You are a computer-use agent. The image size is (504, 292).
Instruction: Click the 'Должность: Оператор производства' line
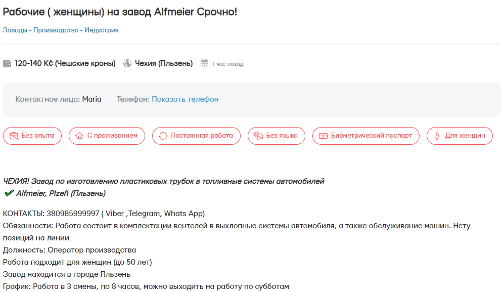(x=70, y=250)
